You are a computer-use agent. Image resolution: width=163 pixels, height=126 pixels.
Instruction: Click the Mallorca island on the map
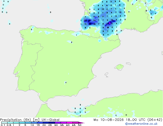(119, 67)
